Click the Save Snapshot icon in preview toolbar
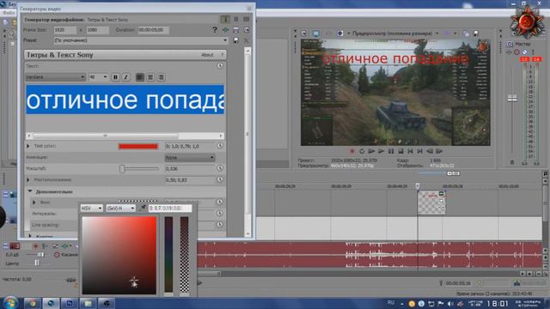Image resolution: width=550 pixels, height=309 pixels. (x=476, y=33)
